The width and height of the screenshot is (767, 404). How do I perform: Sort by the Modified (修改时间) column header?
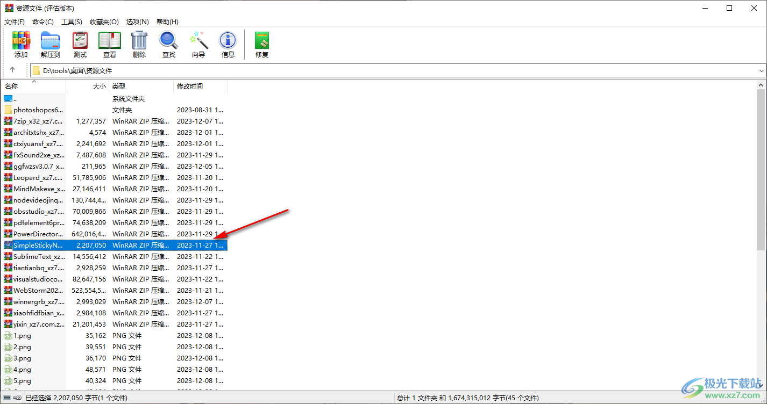click(x=201, y=86)
